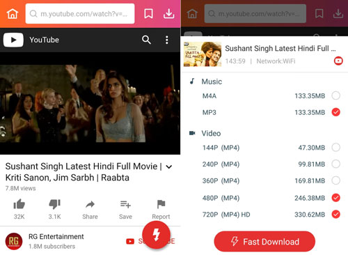
Task: Open RG Entertainment channel name link
Action: click(56, 237)
